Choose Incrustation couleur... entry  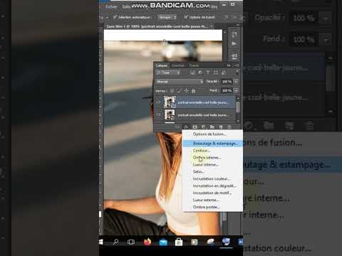click(212, 178)
